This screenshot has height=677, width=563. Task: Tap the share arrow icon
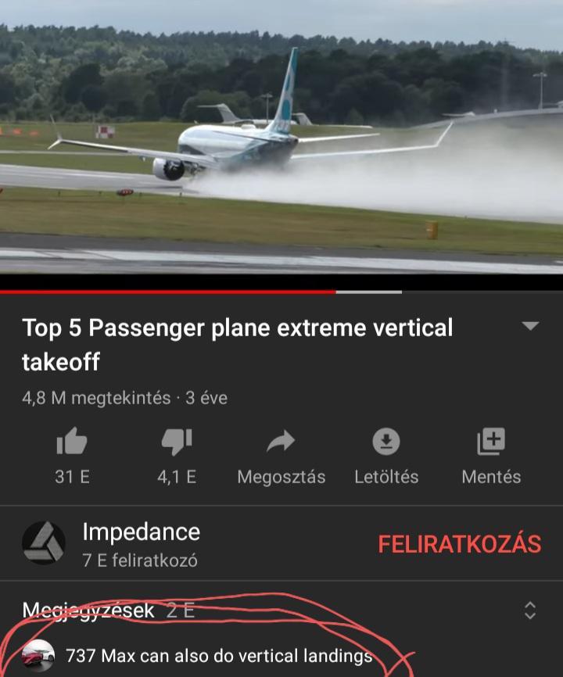coord(281,441)
